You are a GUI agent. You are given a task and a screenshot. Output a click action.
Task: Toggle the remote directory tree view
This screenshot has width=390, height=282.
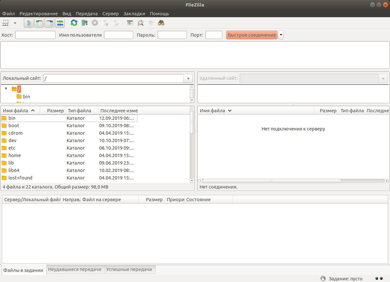[49, 23]
